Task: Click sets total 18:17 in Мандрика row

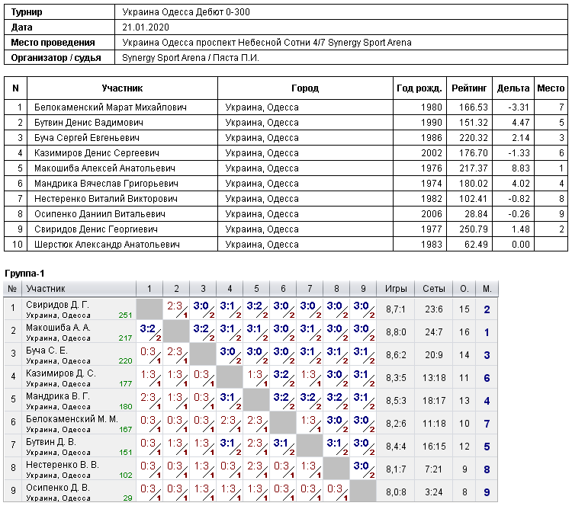Action: (434, 401)
